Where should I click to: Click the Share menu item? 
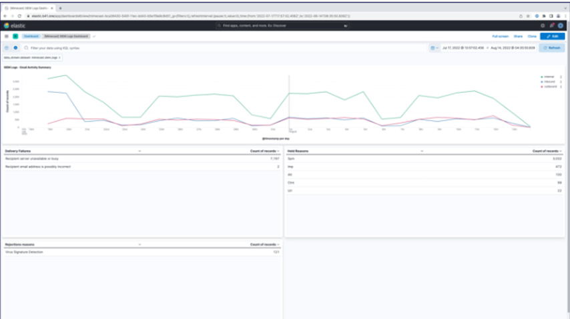pos(518,36)
